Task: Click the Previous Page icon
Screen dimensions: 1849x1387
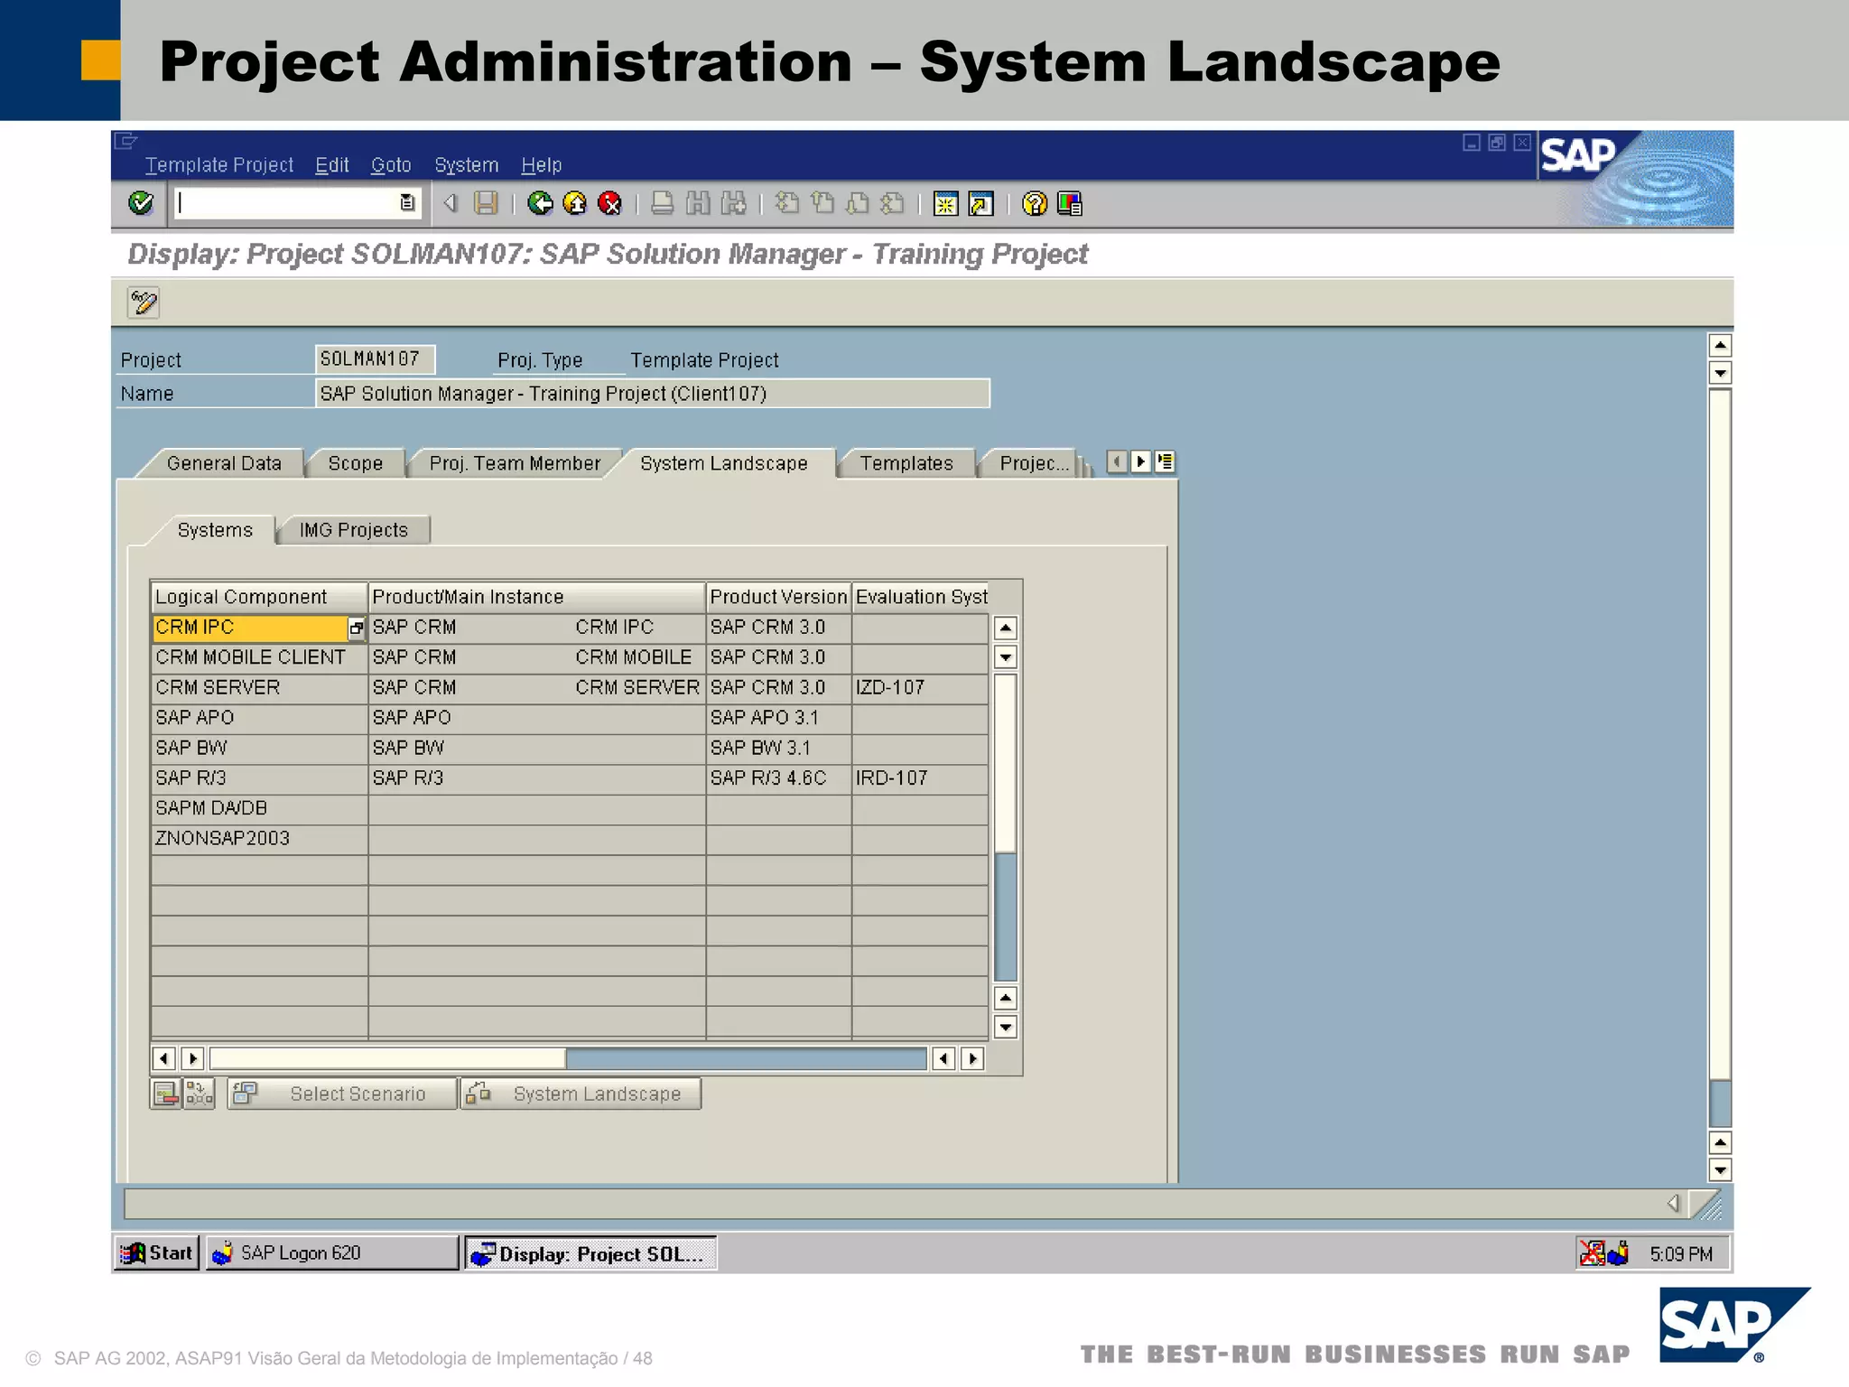Action: (x=822, y=203)
